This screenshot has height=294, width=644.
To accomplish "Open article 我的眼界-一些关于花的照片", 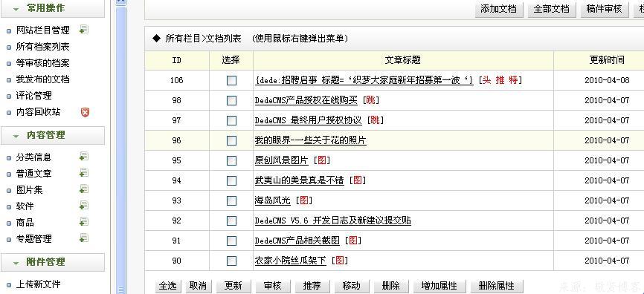I will [x=311, y=140].
